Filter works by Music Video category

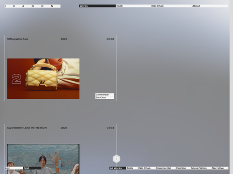pyautogui.click(x=201, y=168)
